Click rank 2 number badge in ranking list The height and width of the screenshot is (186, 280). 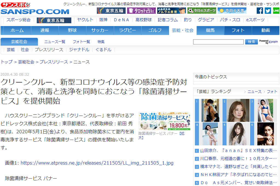(197, 159)
